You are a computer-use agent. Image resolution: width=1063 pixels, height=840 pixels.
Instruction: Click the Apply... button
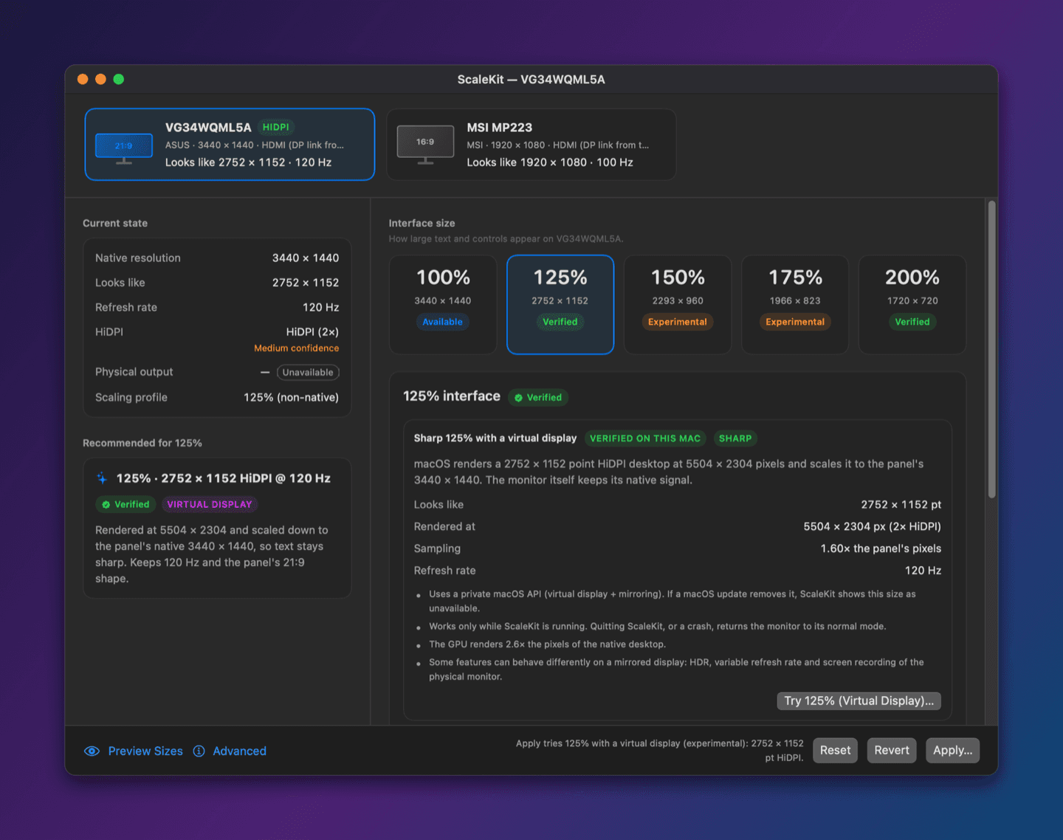(952, 751)
